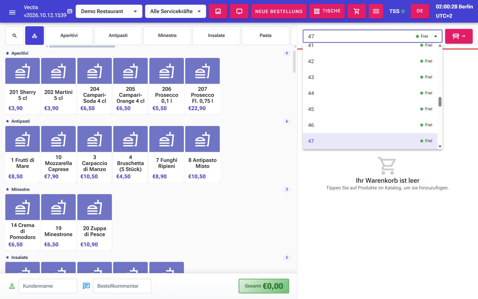Click the red list menu icon button
The width and height of the screenshot is (478, 299).
(376, 11)
